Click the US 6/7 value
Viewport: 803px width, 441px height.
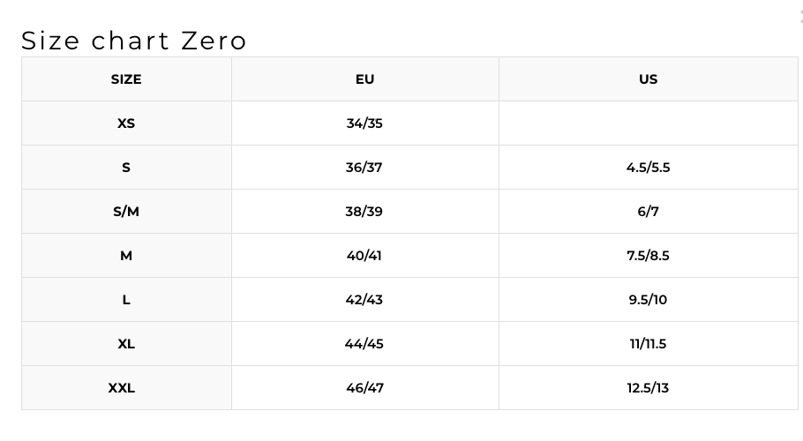648,212
